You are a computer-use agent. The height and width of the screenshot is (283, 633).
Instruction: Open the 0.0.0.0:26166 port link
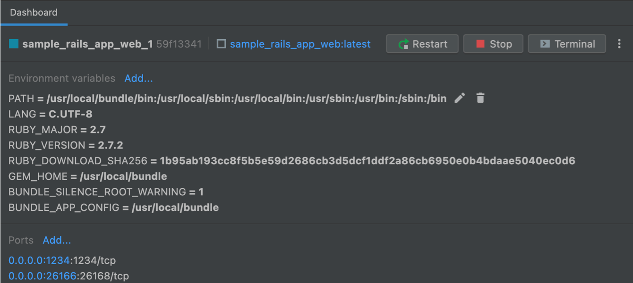pyautogui.click(x=42, y=276)
